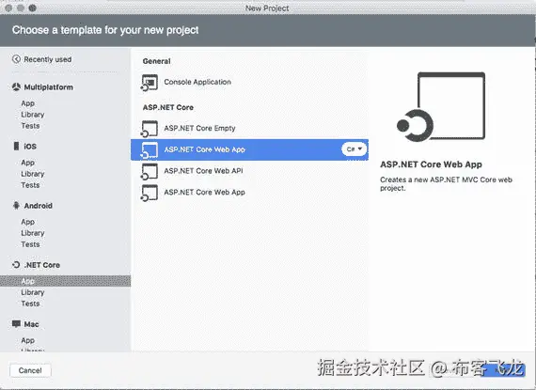Select the .NET Core category heading
Screen dimensions: 536x390
coord(42,265)
